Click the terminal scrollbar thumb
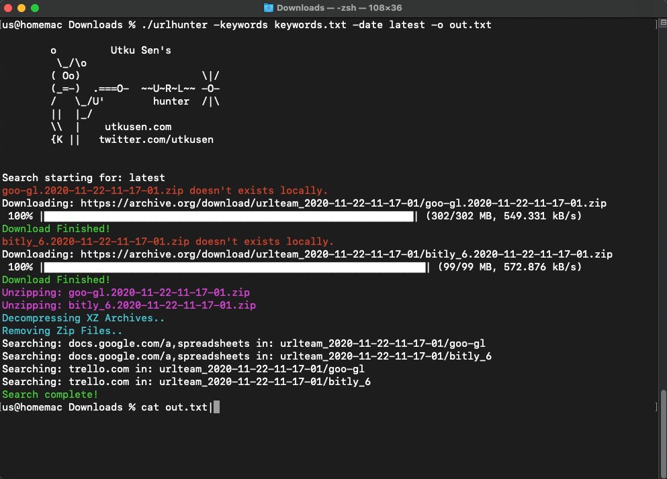This screenshot has height=479, width=667. [x=663, y=429]
